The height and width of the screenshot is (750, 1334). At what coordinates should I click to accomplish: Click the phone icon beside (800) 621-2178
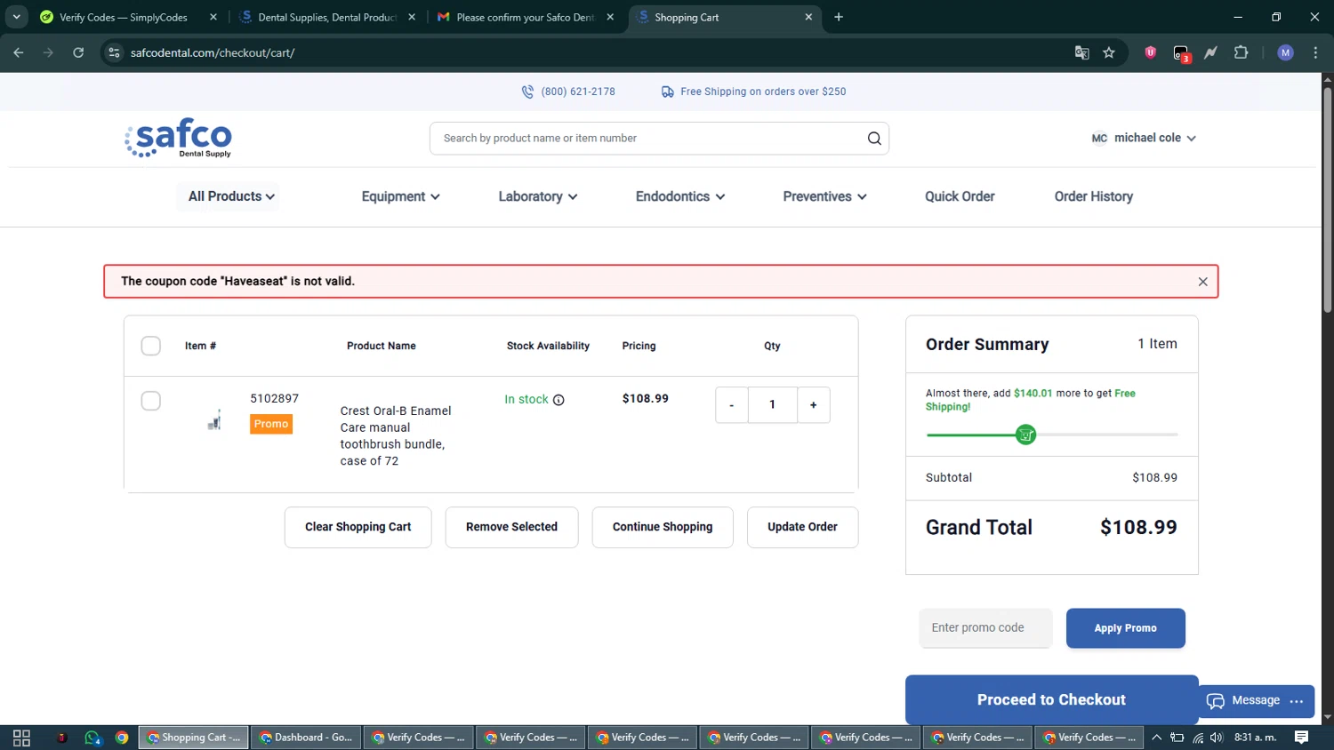coord(527,92)
